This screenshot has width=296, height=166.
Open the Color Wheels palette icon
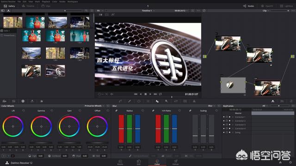pos(23,101)
